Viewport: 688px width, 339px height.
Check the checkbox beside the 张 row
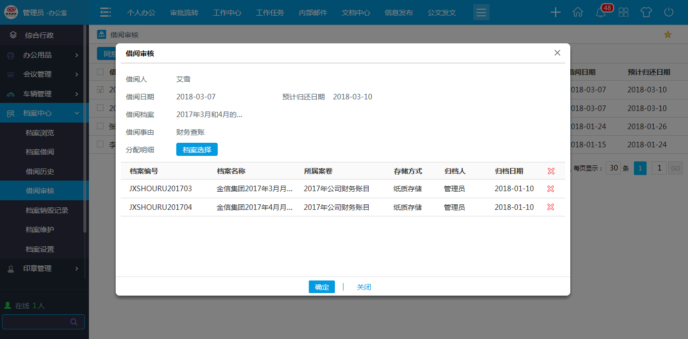pyautogui.click(x=99, y=126)
